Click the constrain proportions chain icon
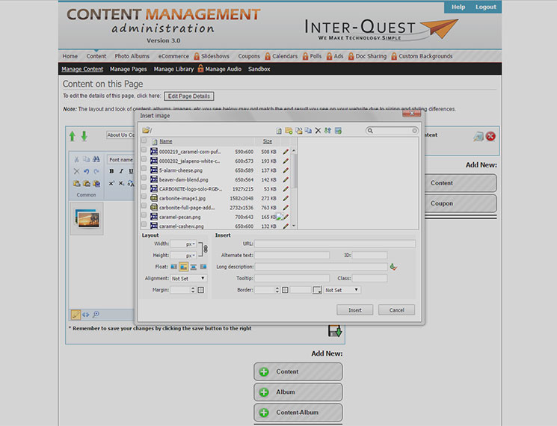557x426 pixels. point(205,250)
